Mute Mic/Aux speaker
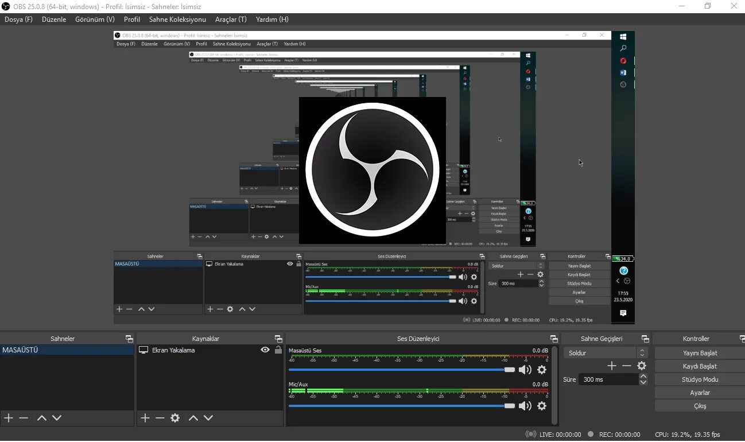Viewport: 745px width, 442px height. [525, 406]
